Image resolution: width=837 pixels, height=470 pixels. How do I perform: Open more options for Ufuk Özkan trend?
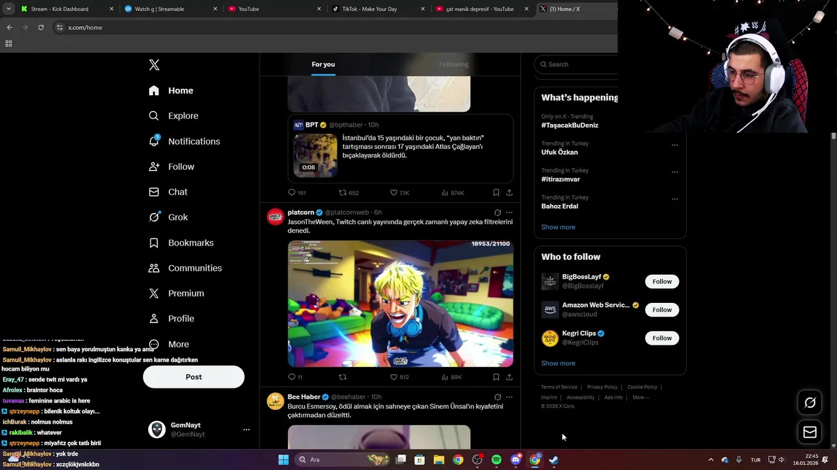pos(675,145)
